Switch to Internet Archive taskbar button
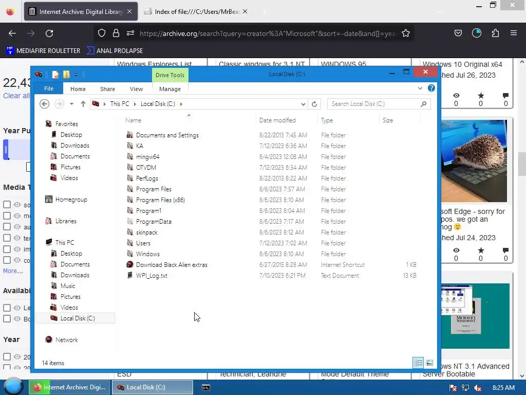Image resolution: width=526 pixels, height=395 pixels. (69, 387)
